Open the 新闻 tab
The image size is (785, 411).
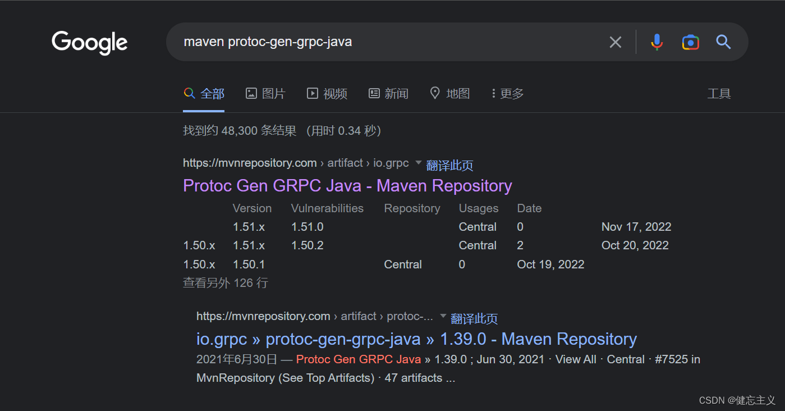tap(388, 94)
